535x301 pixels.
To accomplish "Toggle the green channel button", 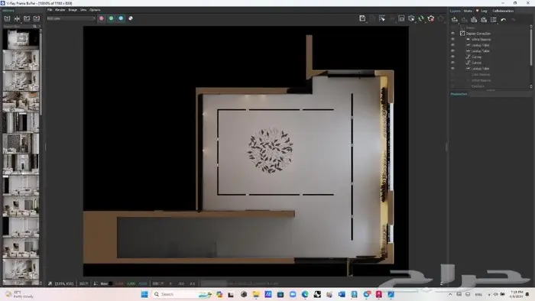I will tap(112, 18).
